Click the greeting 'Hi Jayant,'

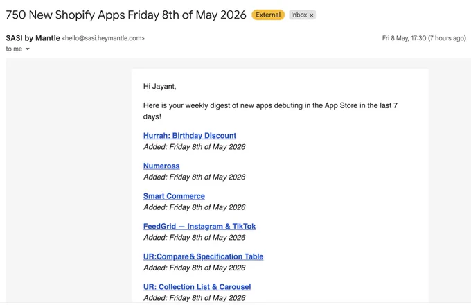159,87
